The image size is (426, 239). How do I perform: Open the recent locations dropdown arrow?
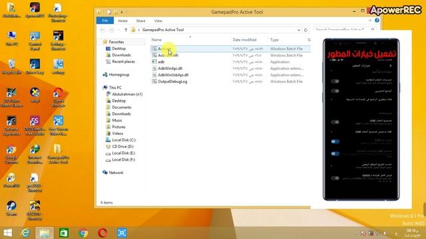(119, 30)
